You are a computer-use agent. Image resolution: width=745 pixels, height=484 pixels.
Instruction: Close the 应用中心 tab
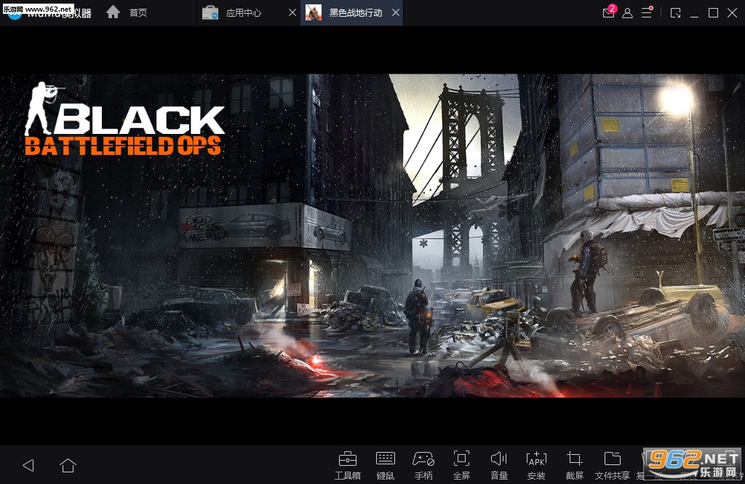click(292, 13)
